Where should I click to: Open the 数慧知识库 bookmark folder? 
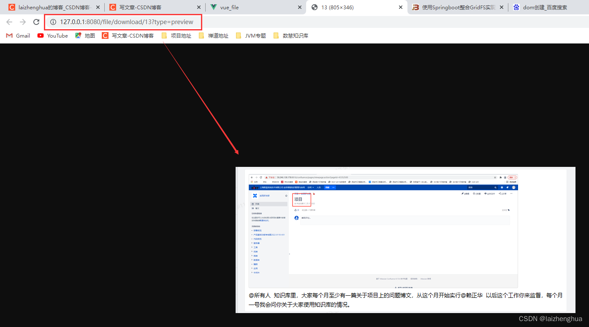pos(290,36)
